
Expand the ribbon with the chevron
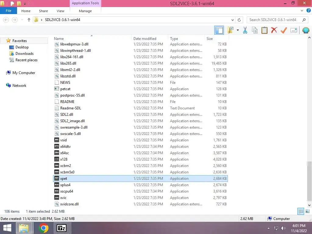[302, 11]
